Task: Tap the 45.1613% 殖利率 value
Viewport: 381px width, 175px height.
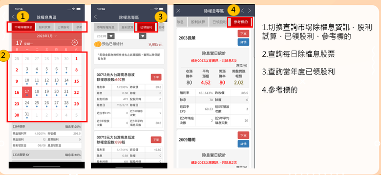Action: pos(206,92)
